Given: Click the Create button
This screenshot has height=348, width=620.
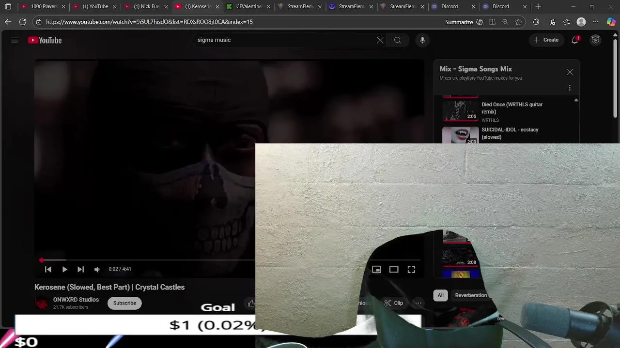Looking at the screenshot, I should [x=546, y=40].
